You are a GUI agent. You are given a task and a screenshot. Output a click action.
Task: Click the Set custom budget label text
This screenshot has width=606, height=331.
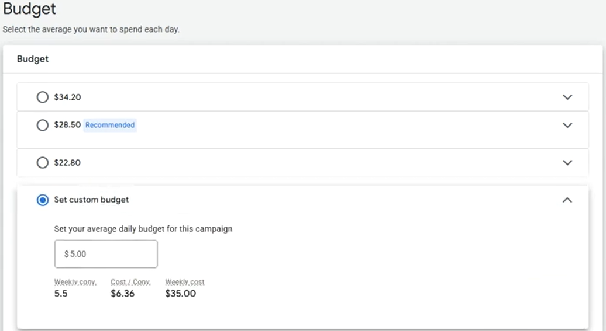(x=91, y=200)
